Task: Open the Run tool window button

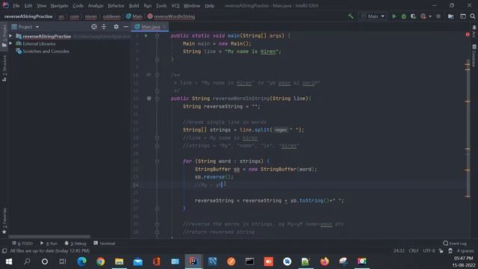Action: click(x=49, y=244)
